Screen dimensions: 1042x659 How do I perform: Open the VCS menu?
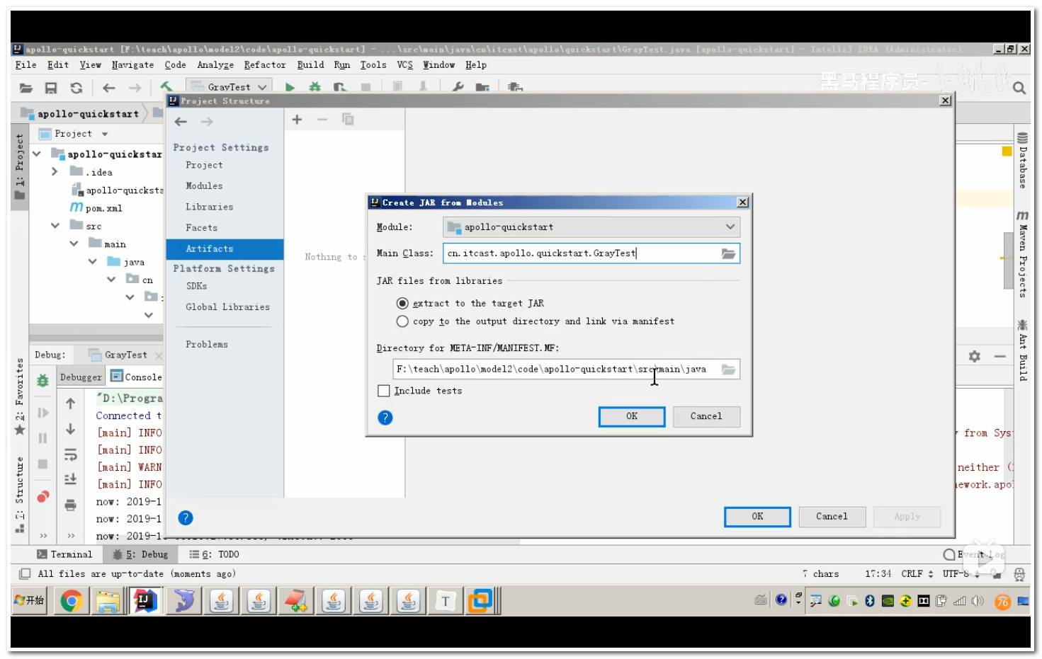click(x=404, y=65)
